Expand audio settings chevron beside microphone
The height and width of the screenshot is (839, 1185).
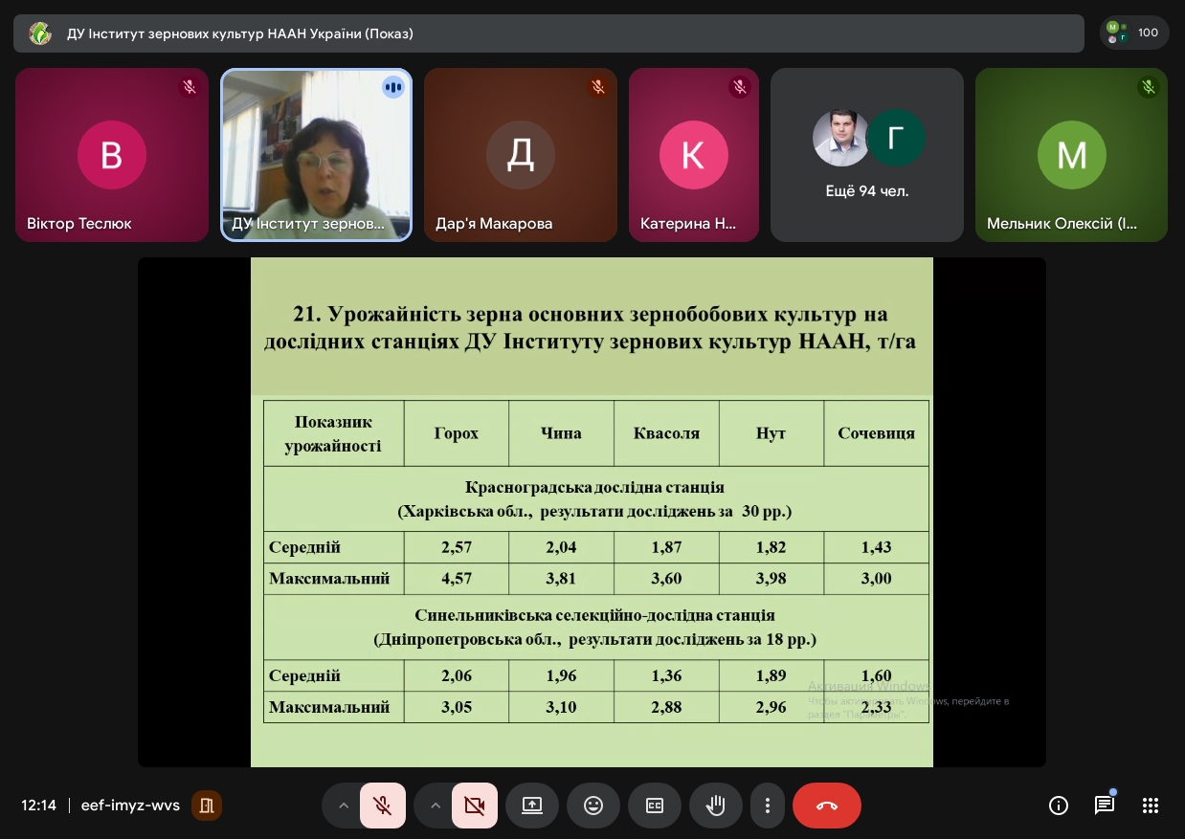pos(343,806)
